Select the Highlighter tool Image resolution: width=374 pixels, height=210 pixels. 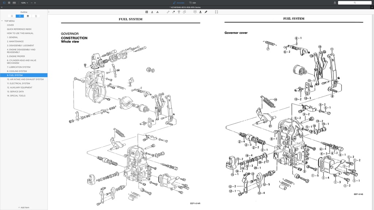(x=173, y=12)
